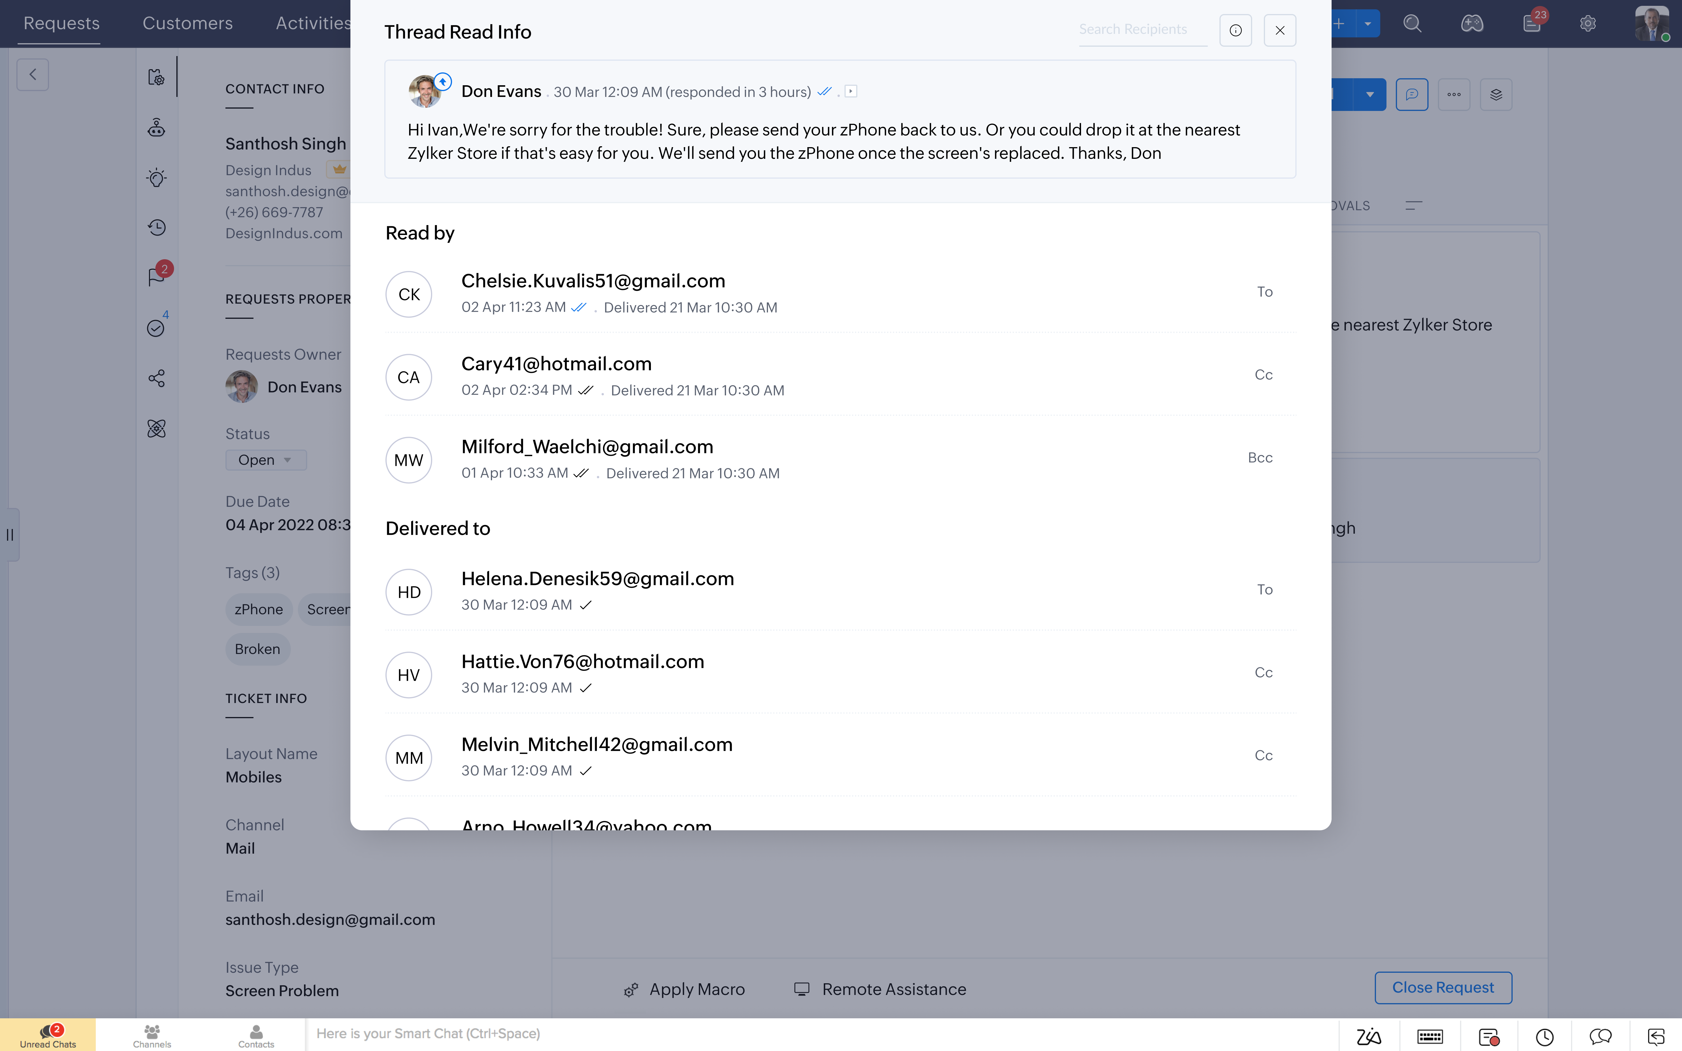Open the flag icon with 2 badge
This screenshot has width=1682, height=1051.
click(157, 277)
